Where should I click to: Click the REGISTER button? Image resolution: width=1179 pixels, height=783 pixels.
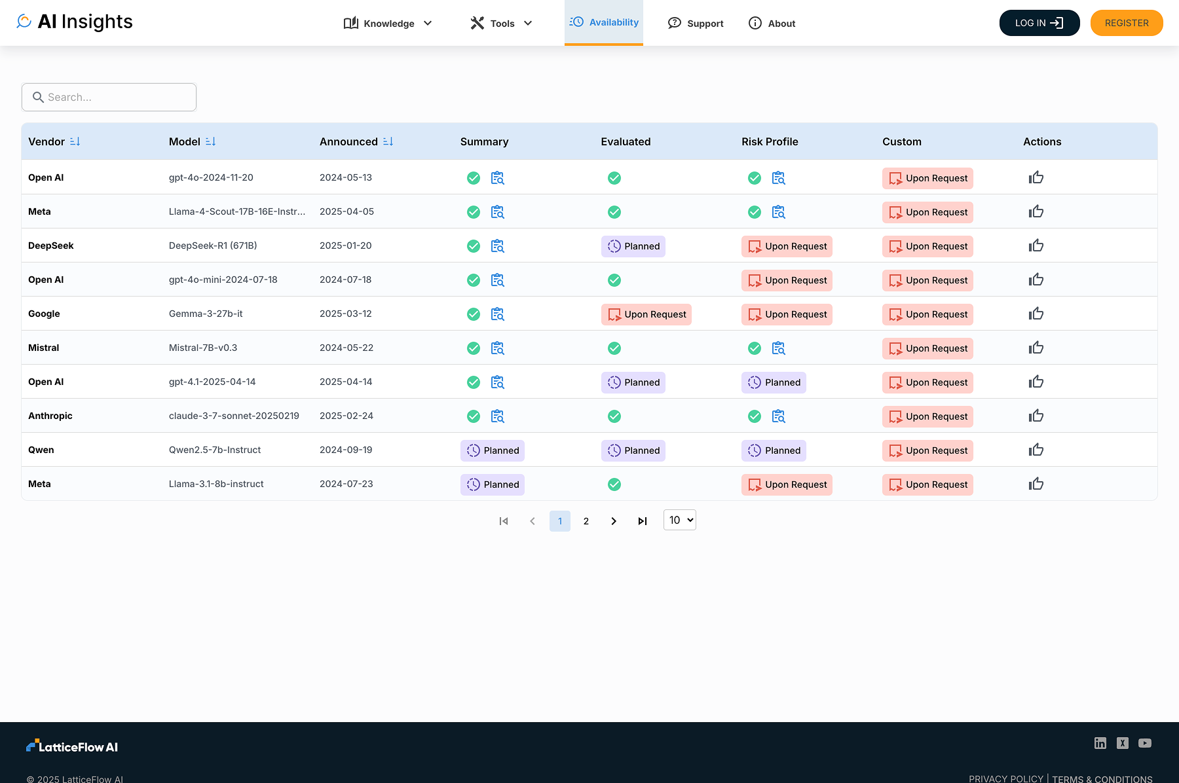[1126, 23]
